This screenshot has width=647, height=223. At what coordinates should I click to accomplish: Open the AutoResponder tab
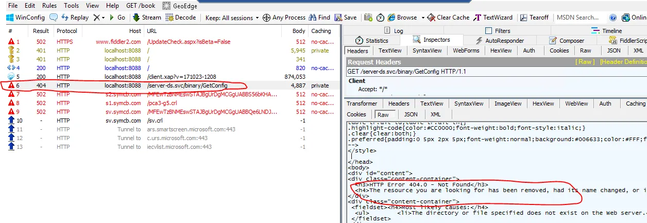(500, 41)
